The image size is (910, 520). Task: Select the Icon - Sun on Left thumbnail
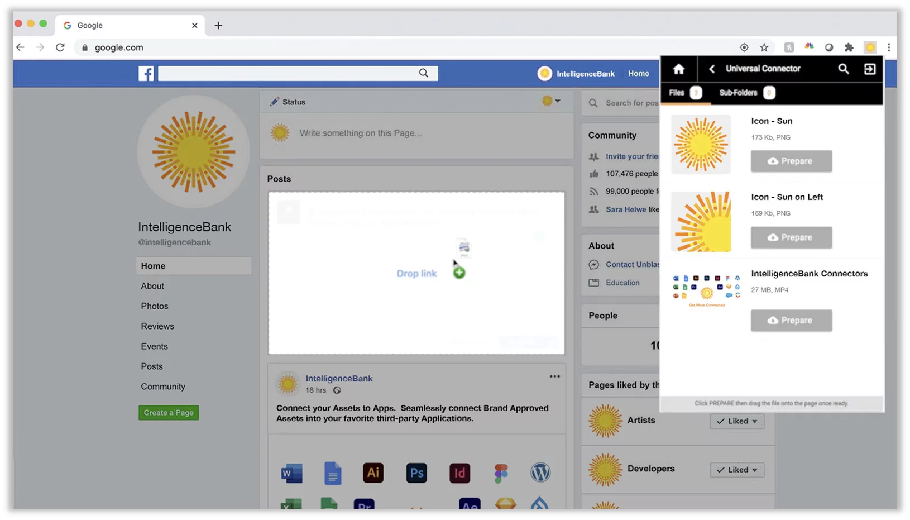[701, 221]
